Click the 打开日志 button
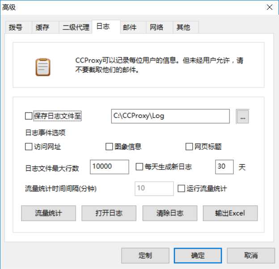 point(109,213)
